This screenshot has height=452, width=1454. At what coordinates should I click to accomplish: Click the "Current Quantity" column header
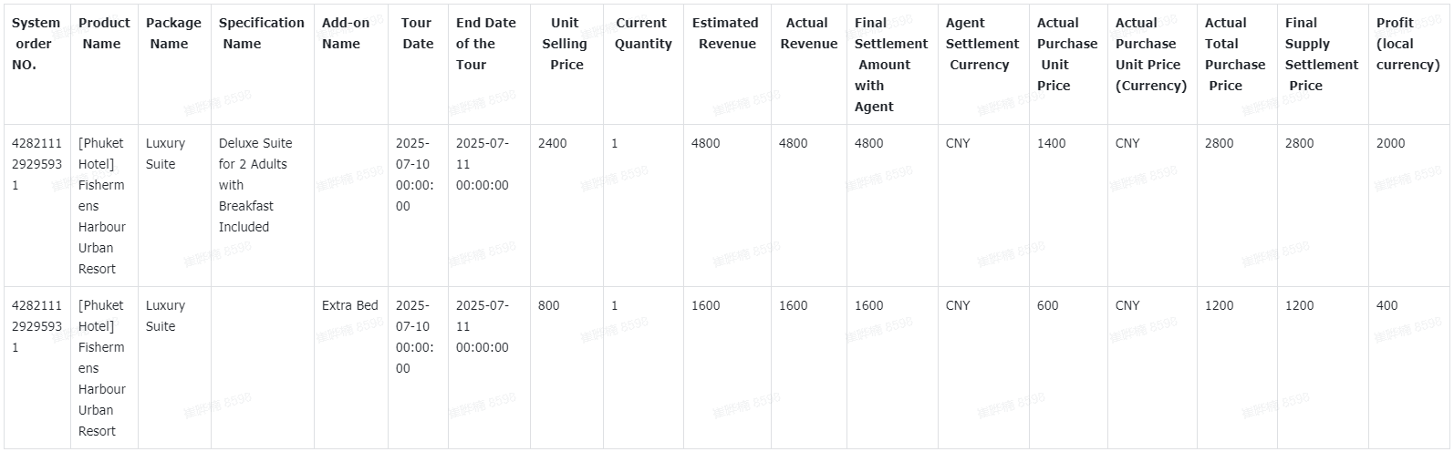pyautogui.click(x=642, y=34)
